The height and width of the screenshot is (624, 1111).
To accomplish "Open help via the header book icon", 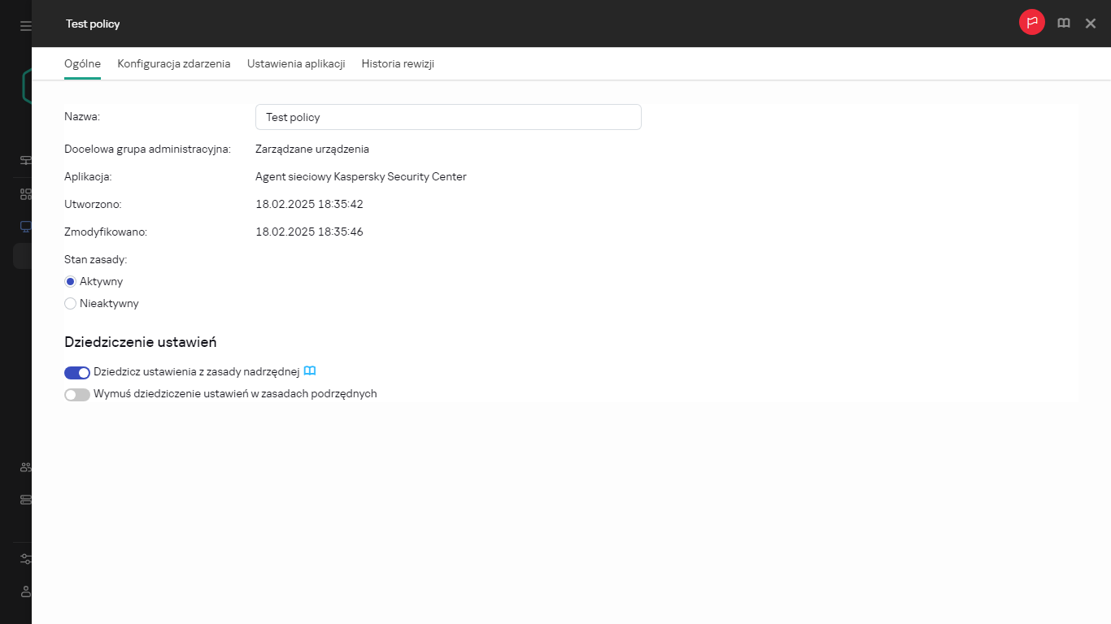I will tap(1064, 24).
